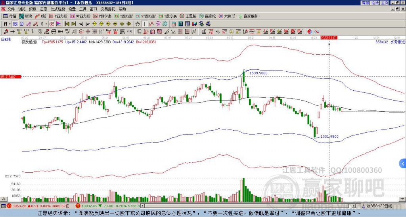Open the calendar 21 icon
The image size is (406, 217).
[174, 24]
